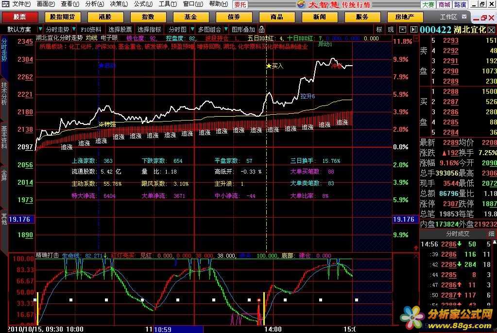This screenshot has width=497, height=333.
Task: Click the ※转强 marker on chart
Action: pyautogui.click(x=107, y=124)
